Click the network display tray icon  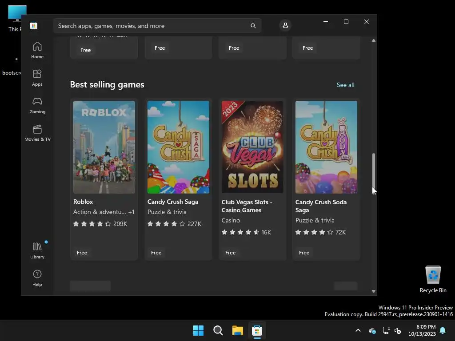pos(386,330)
